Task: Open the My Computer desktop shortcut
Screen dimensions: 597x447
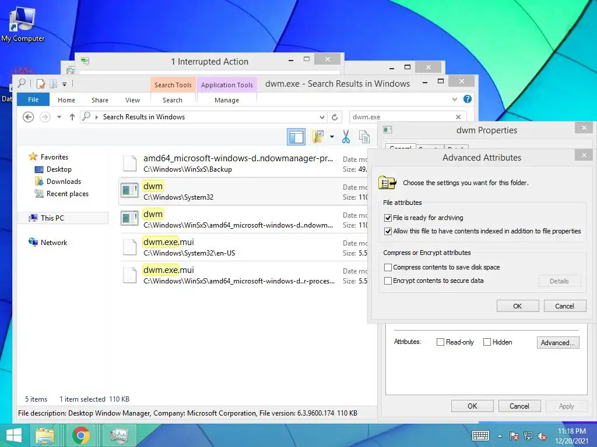Action: point(22,23)
